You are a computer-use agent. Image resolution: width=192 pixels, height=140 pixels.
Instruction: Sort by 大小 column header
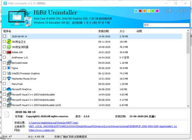coord(122,31)
